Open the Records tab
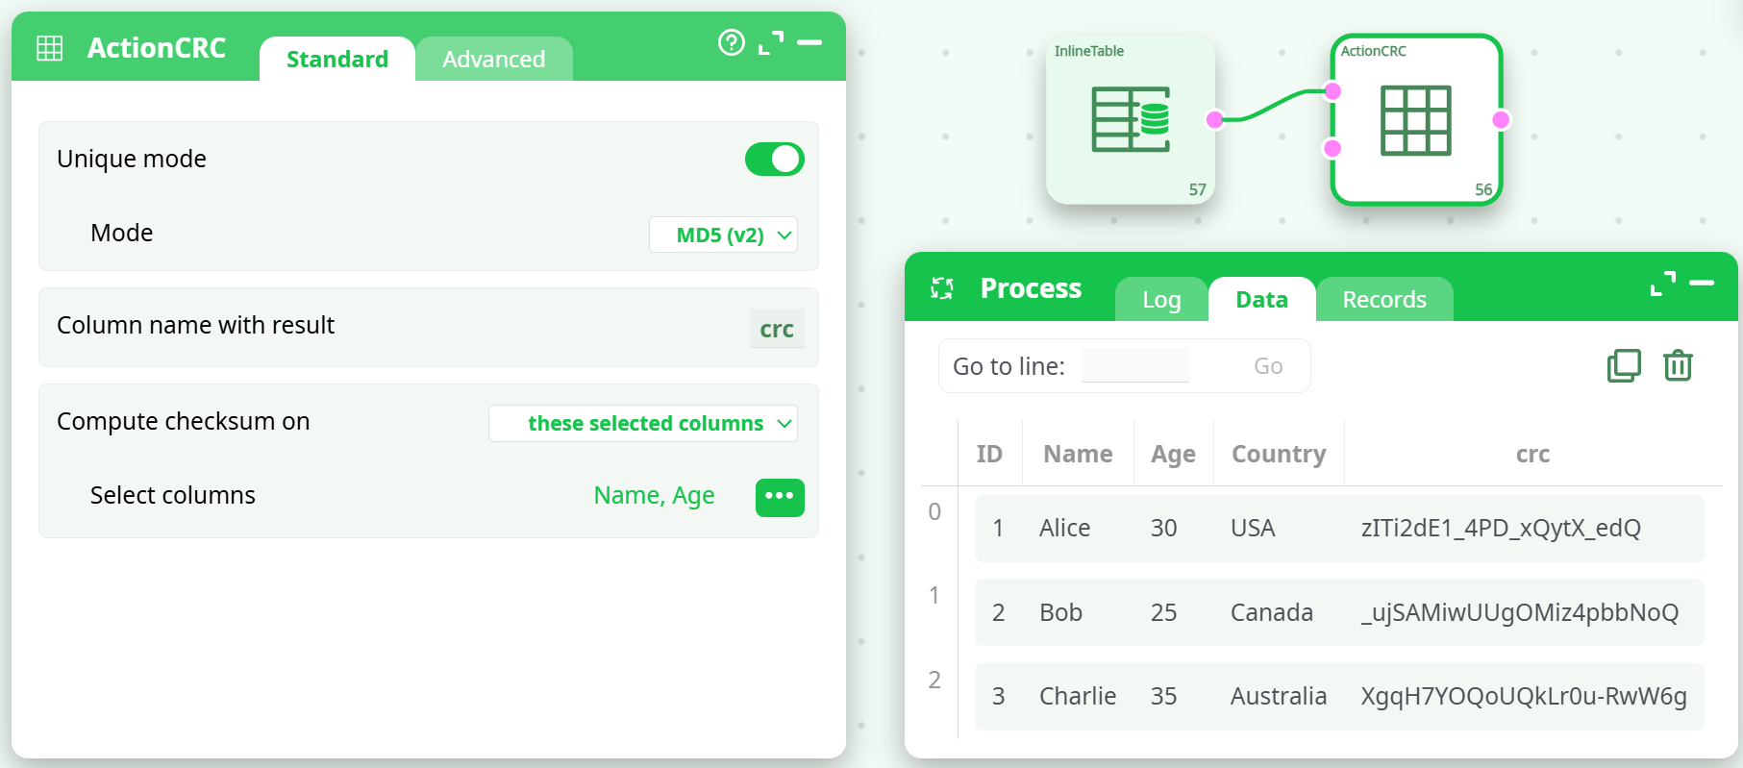This screenshot has height=768, width=1743. (1383, 300)
